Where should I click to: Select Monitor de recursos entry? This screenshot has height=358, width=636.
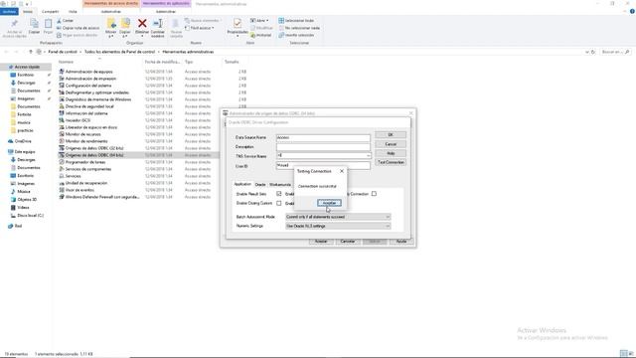coord(82,134)
